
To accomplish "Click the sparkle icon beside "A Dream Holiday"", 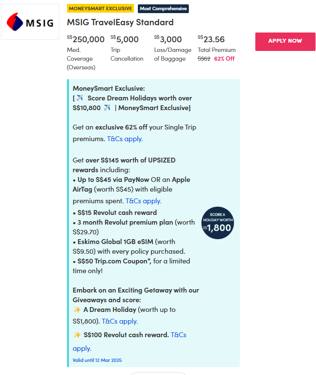I will pyautogui.click(x=77, y=310).
